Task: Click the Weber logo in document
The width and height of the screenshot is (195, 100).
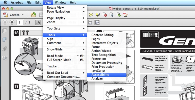Action: point(150,35)
